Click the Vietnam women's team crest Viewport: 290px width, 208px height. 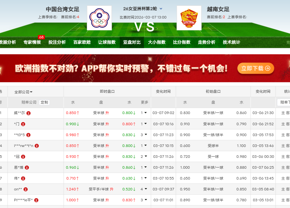[189, 18]
